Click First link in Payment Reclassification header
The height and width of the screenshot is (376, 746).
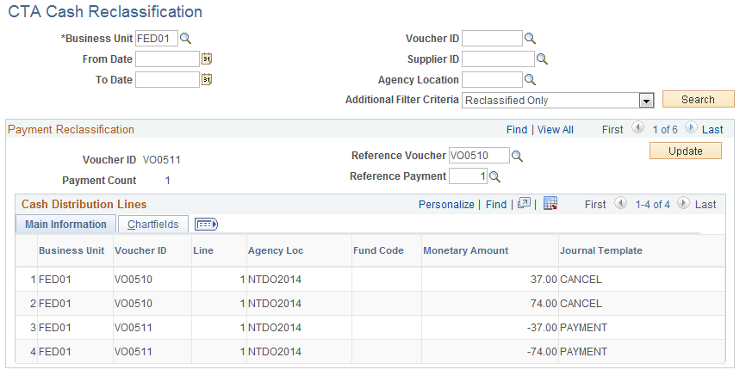point(612,130)
